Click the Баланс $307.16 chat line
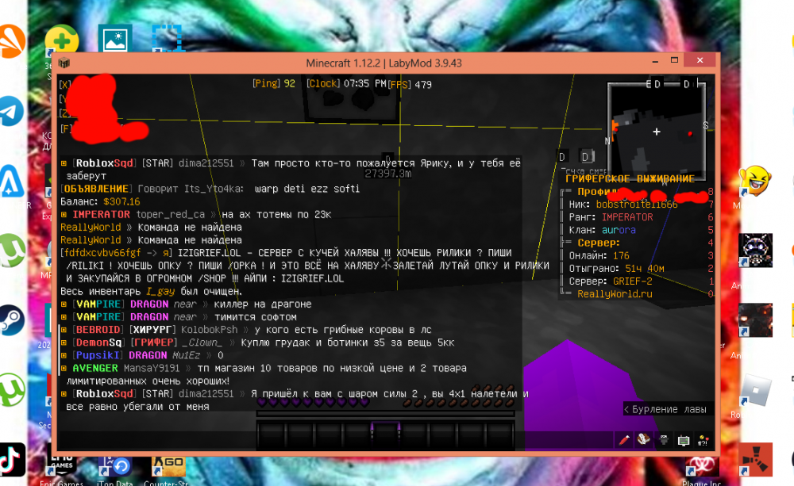The image size is (794, 486). pos(100,202)
